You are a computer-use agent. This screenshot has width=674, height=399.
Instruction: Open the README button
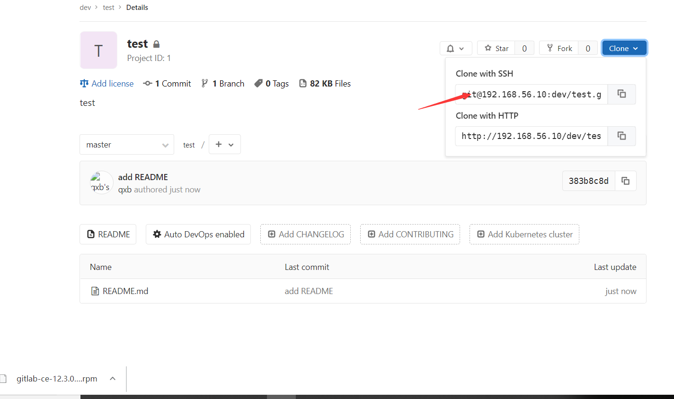pyautogui.click(x=108, y=234)
